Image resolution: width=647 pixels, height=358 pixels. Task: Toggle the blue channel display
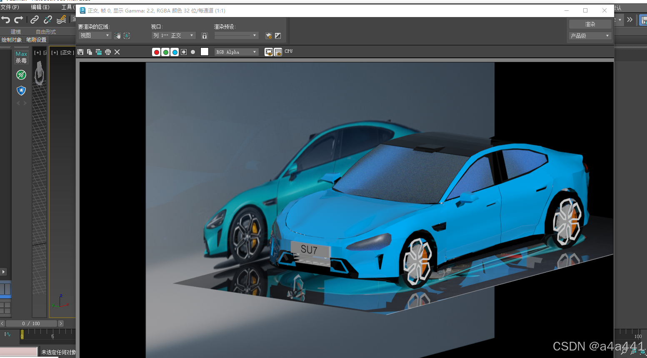(x=175, y=52)
